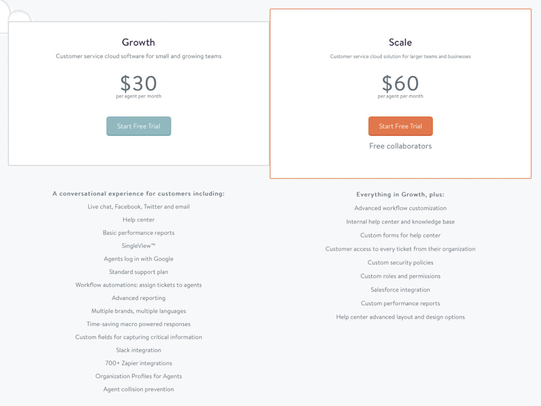Click Custom roles and permissions text
541x406 pixels.
click(x=400, y=276)
